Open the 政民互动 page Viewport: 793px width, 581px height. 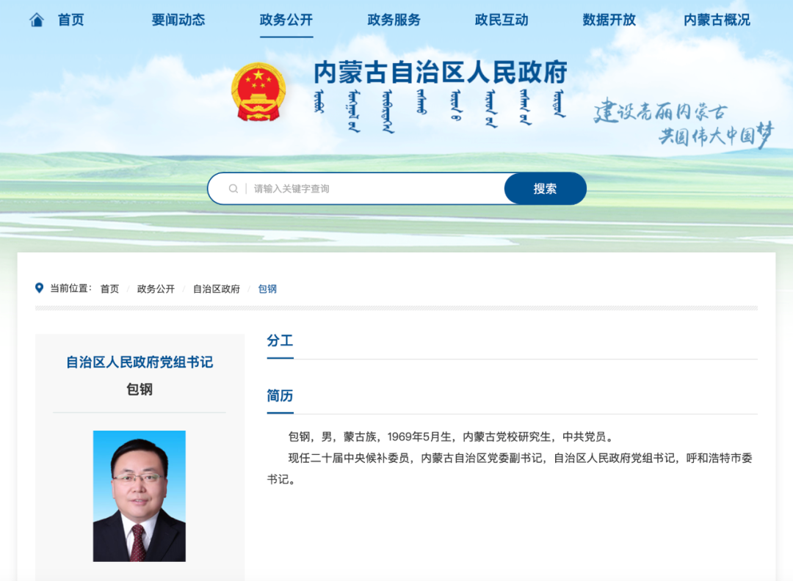point(501,21)
